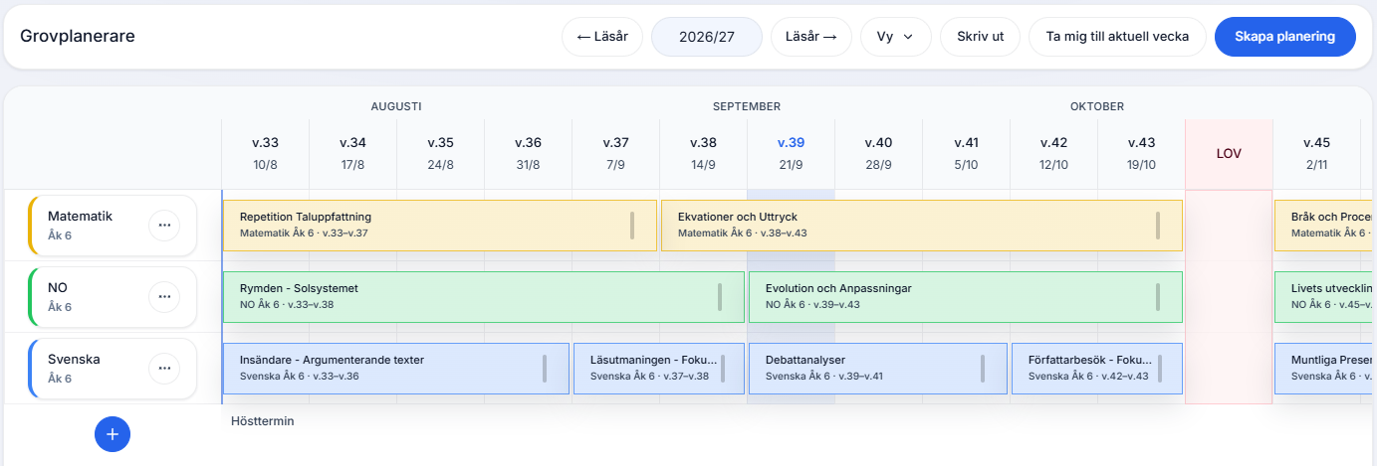1377x466 pixels.
Task: Click the 2026/27 school year selector
Action: click(707, 37)
